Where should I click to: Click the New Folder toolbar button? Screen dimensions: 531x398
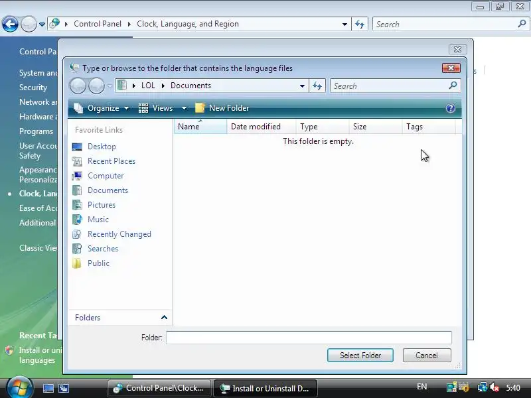[222, 108]
